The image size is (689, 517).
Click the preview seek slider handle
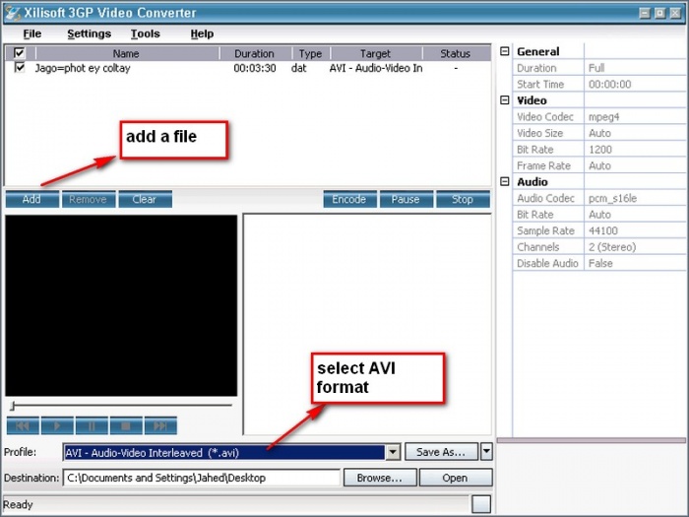click(13, 406)
